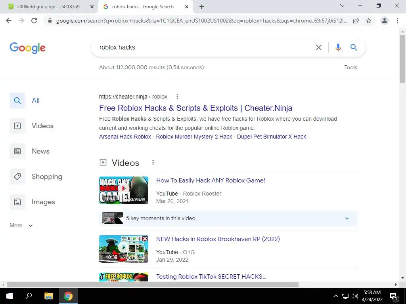Click the vertical page scrollbar
406x304 pixels.
tap(402, 59)
